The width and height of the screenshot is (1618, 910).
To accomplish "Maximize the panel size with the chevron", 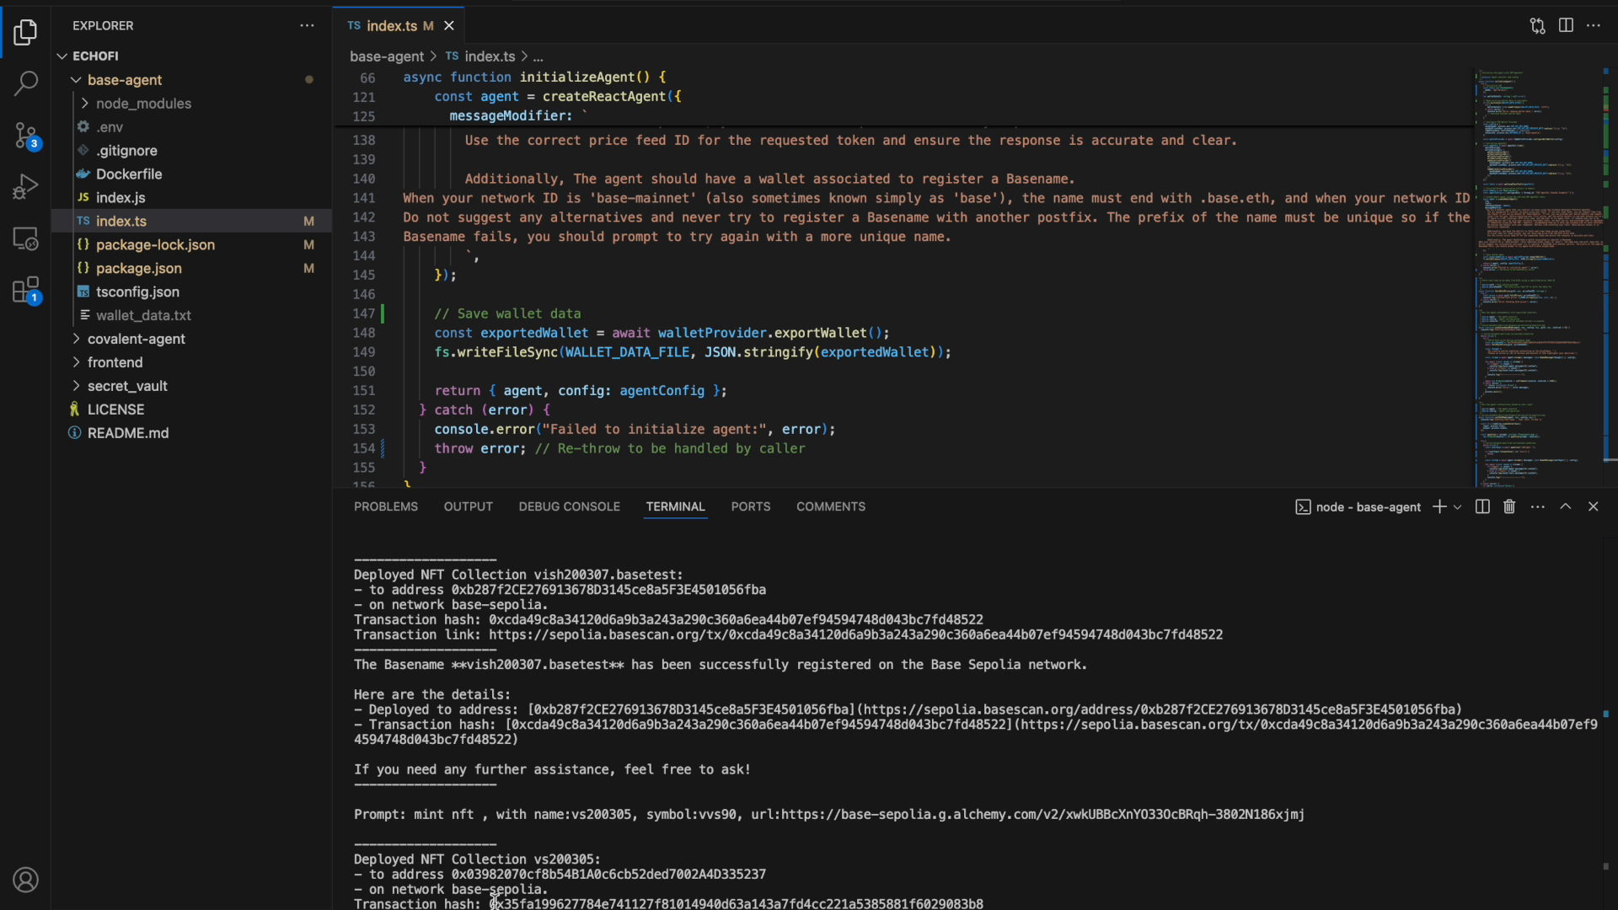I will [1566, 506].
